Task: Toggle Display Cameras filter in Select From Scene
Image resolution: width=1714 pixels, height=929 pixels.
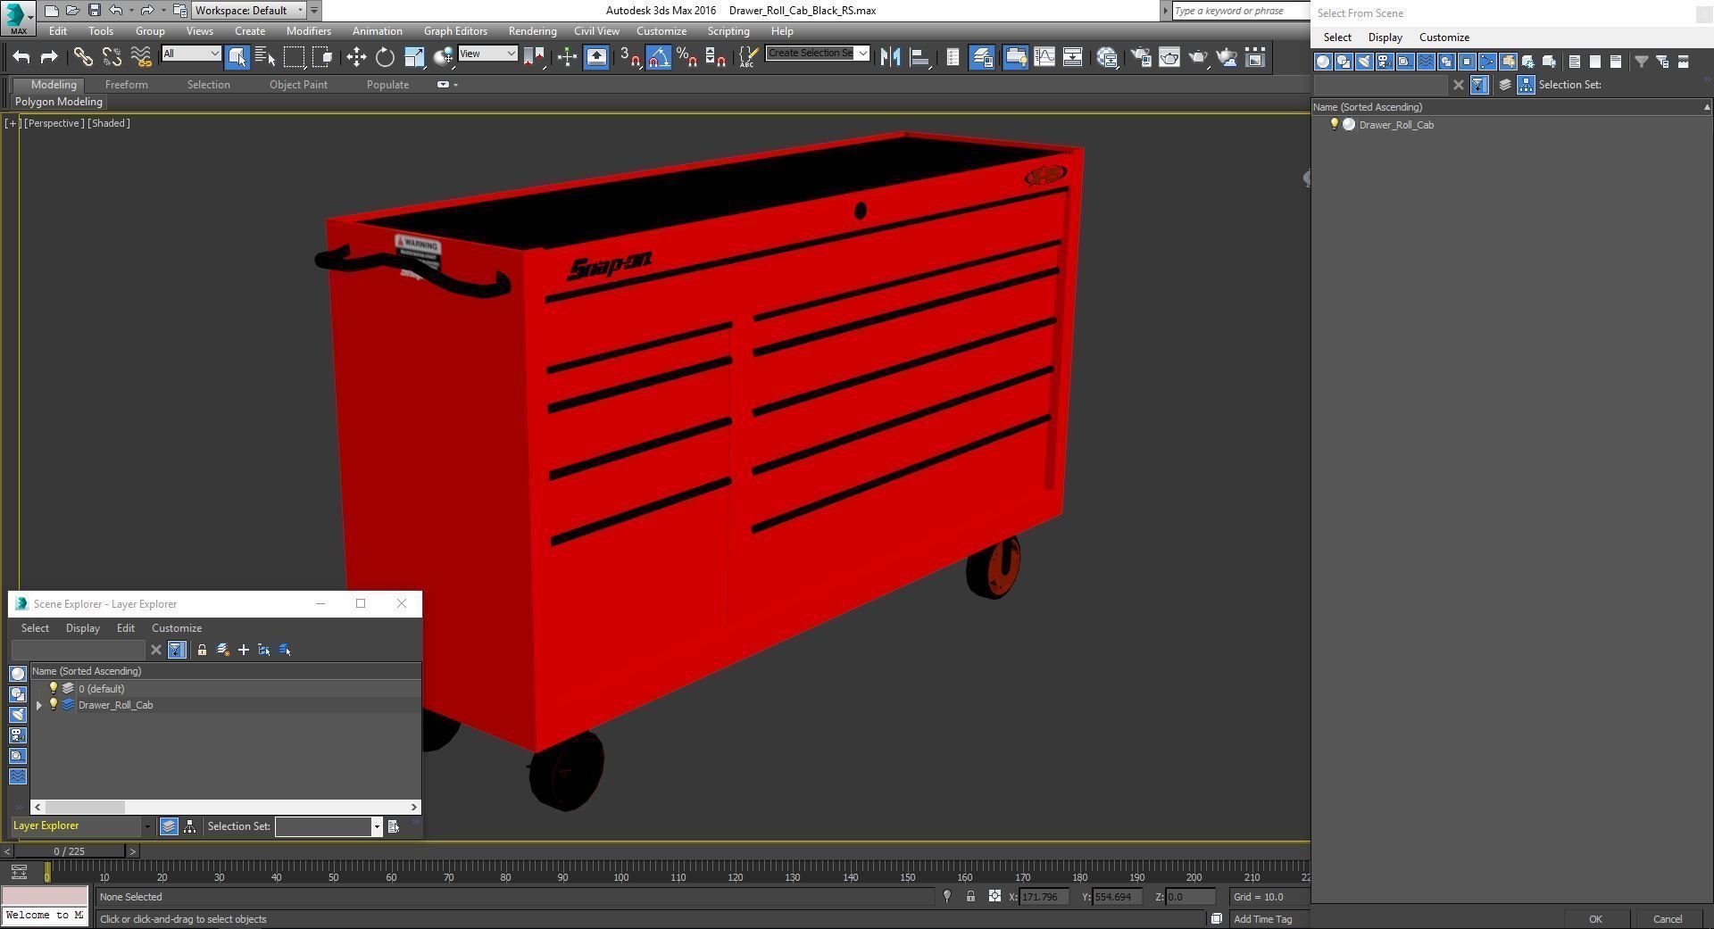Action: coord(1385,62)
